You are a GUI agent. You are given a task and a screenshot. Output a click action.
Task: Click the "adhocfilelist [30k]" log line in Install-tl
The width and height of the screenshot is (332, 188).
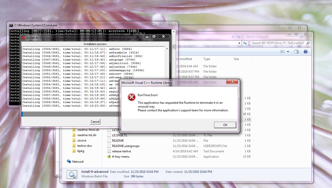[x=82, y=56]
